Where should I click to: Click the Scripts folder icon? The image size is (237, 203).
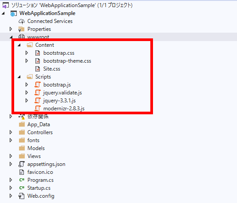click(30, 77)
